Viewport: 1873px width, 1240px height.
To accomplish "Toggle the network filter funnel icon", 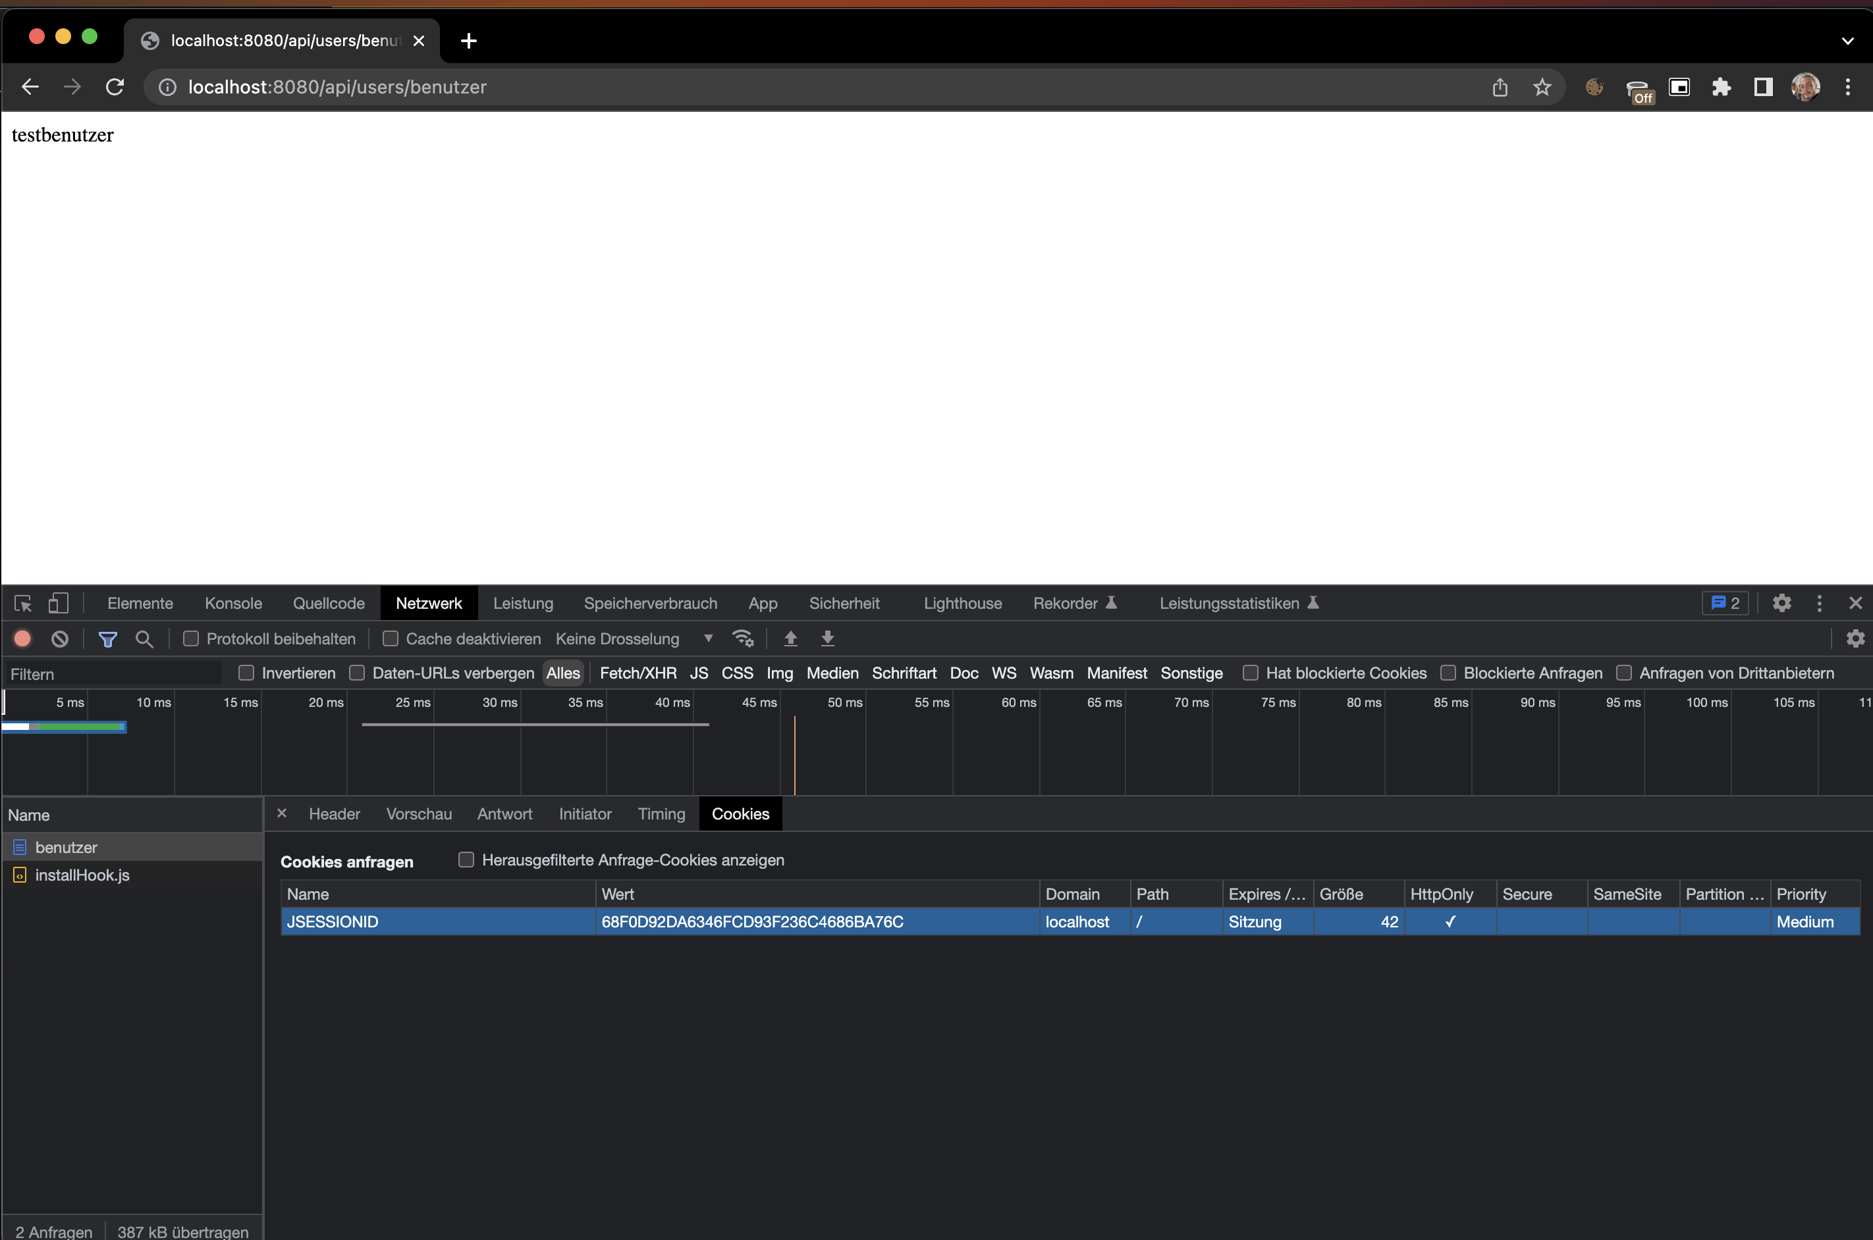I will pyautogui.click(x=107, y=639).
